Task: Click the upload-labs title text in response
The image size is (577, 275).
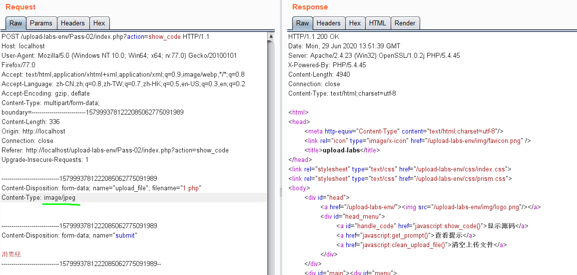Action: (x=341, y=150)
